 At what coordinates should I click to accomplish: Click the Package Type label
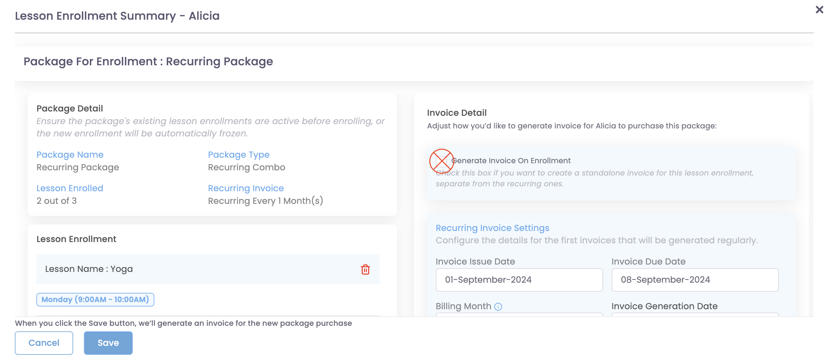[x=239, y=155]
